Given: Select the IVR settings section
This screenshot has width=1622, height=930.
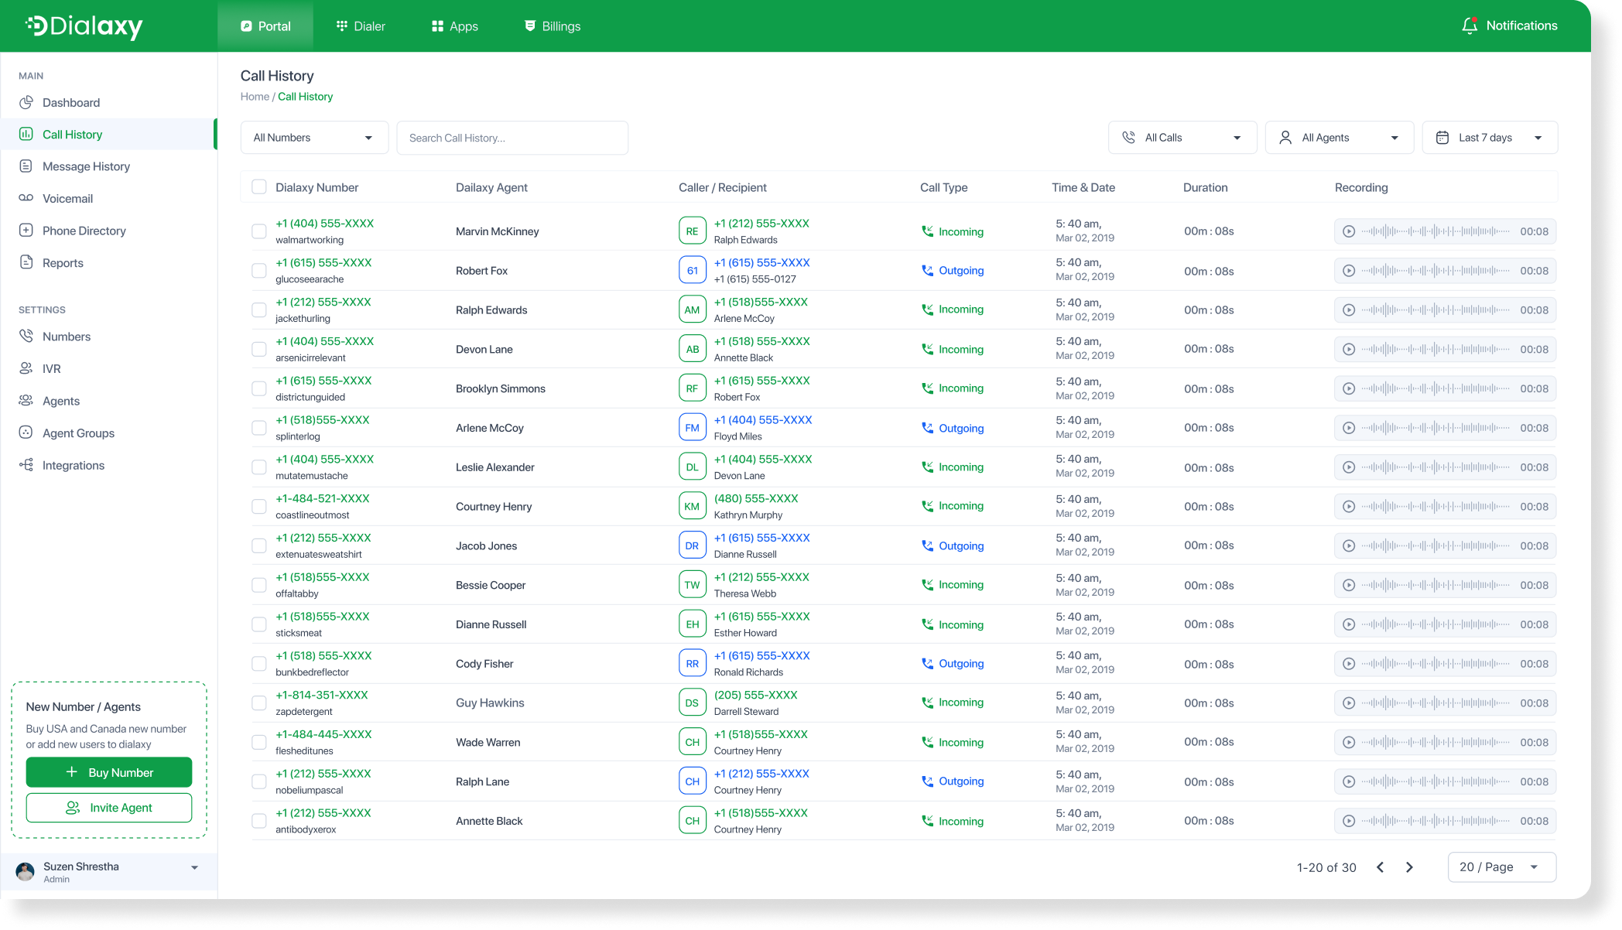Looking at the screenshot, I should click(52, 368).
